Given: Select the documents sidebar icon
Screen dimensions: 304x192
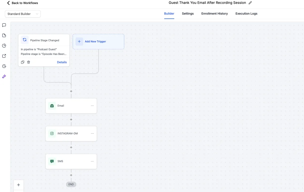Looking at the screenshot, I should [x=4, y=35].
